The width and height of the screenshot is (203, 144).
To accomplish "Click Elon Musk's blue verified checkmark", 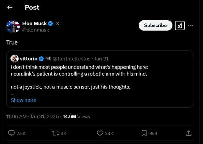I will (50, 24).
